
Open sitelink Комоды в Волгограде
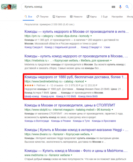coord(37,121)
